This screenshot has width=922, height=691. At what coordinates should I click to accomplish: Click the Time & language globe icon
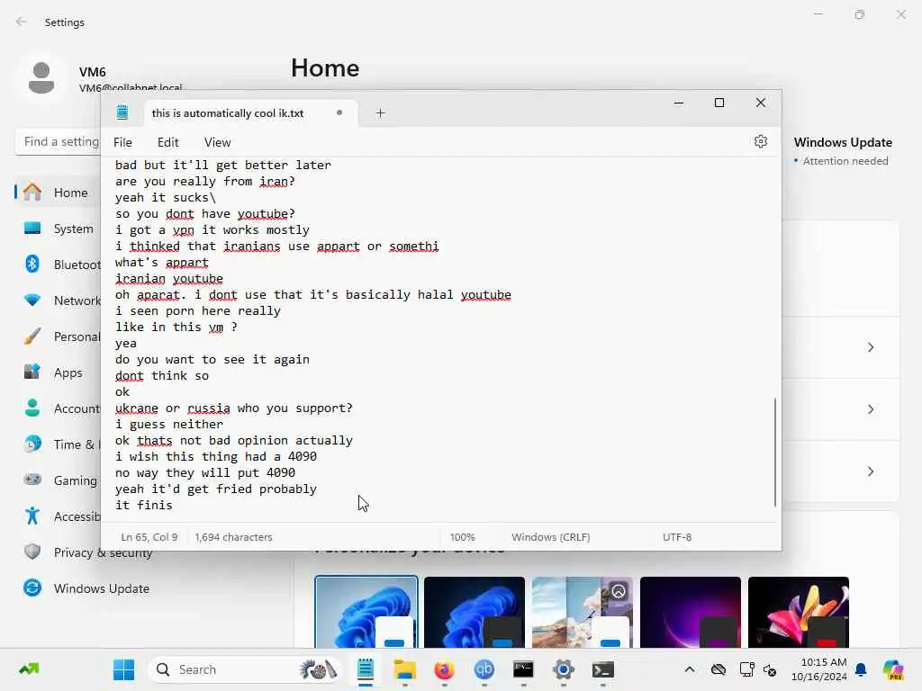(32, 444)
